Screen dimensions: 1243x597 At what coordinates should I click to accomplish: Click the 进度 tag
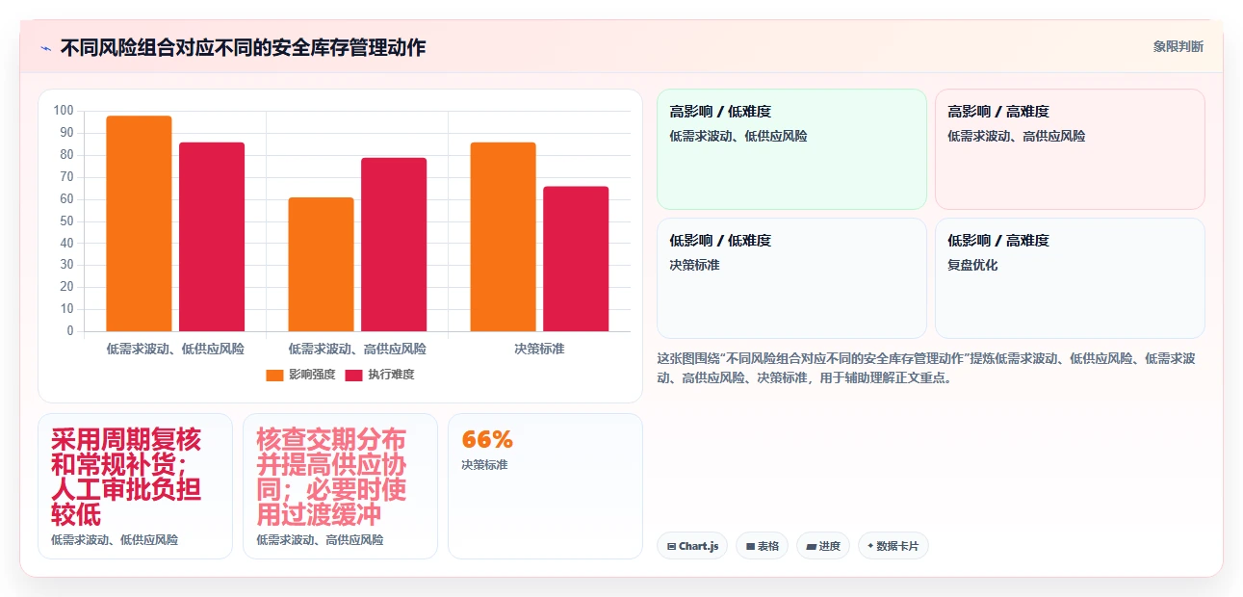(823, 546)
